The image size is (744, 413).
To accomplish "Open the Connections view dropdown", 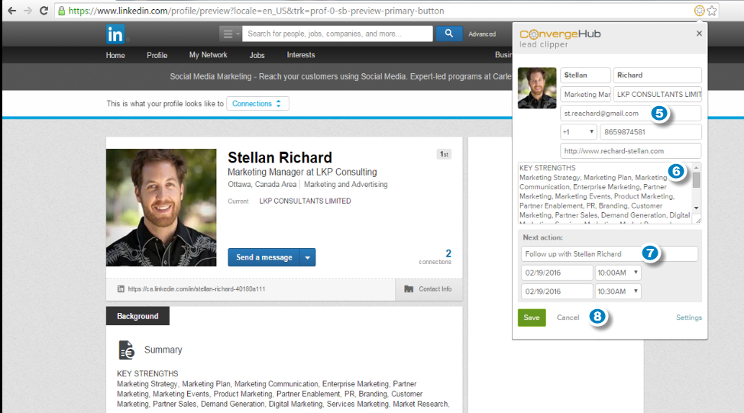I will tap(257, 103).
